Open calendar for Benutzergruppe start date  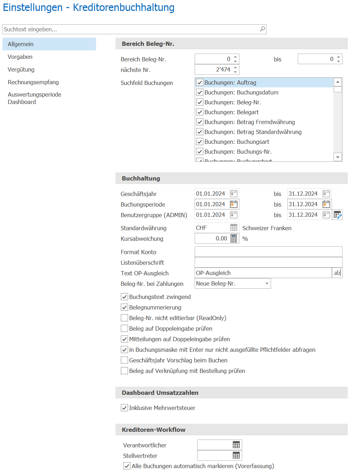tap(234, 215)
